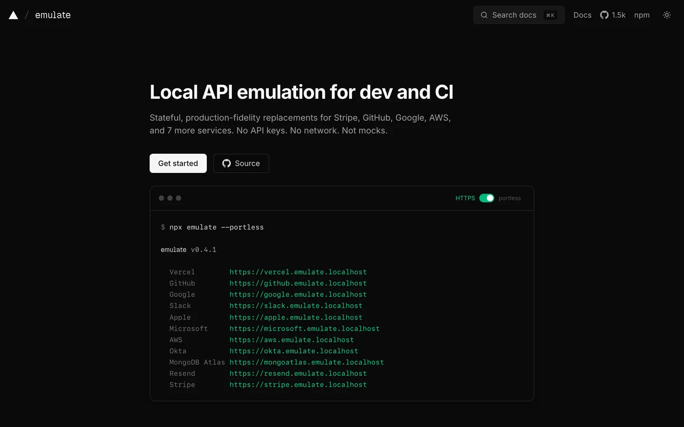Viewport: 684px width, 427px height.
Task: Open the GitHub emulate localhost URL
Action: 298,283
